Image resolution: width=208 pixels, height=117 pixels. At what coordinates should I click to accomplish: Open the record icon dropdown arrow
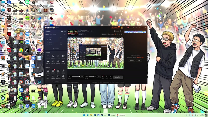coord(108,77)
